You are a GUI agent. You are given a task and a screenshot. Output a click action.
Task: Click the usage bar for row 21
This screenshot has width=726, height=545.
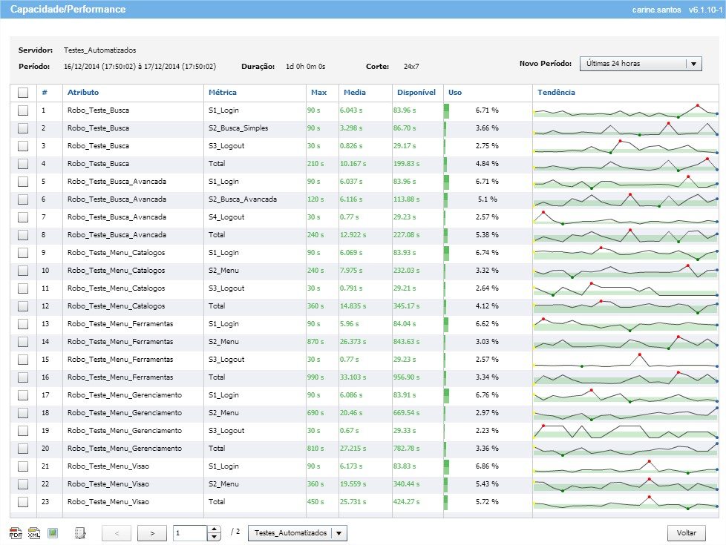click(x=447, y=466)
